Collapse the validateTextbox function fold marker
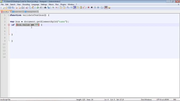Viewport: 180px width, 101px height. (9, 15)
